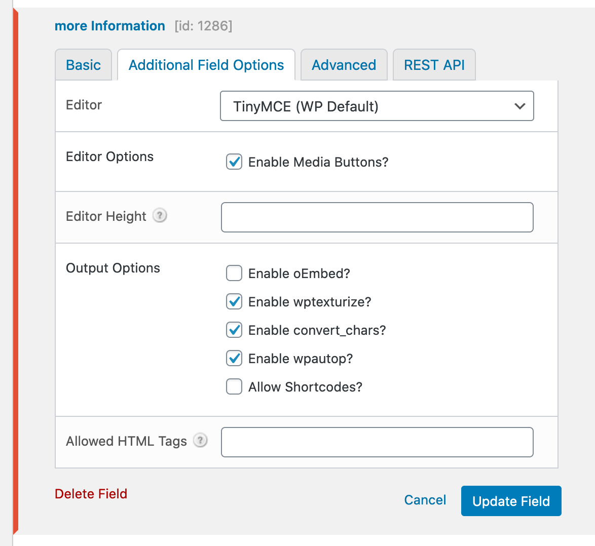Toggle the Enable wpautop checkbox

click(234, 359)
